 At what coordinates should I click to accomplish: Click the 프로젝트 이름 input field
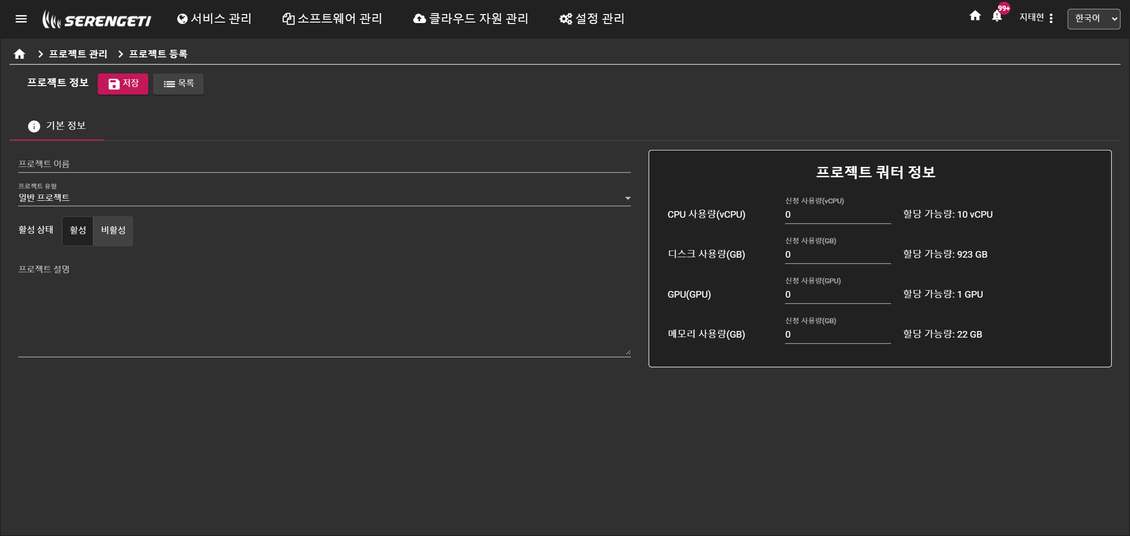[324, 164]
